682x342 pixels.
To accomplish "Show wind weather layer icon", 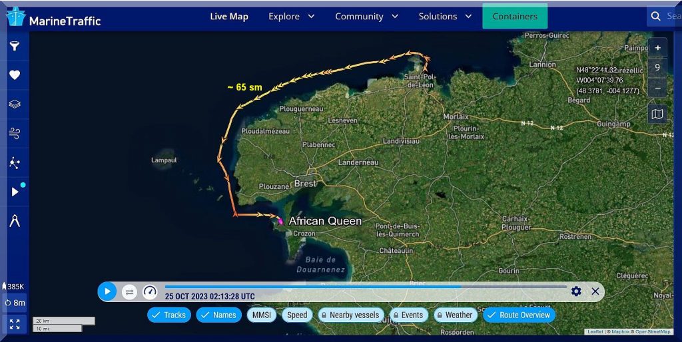I will (x=14, y=134).
